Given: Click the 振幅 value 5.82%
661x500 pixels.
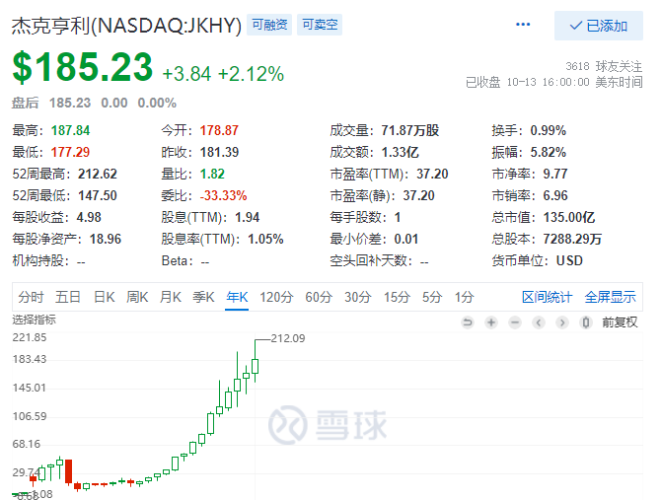Looking at the screenshot, I should (x=548, y=152).
